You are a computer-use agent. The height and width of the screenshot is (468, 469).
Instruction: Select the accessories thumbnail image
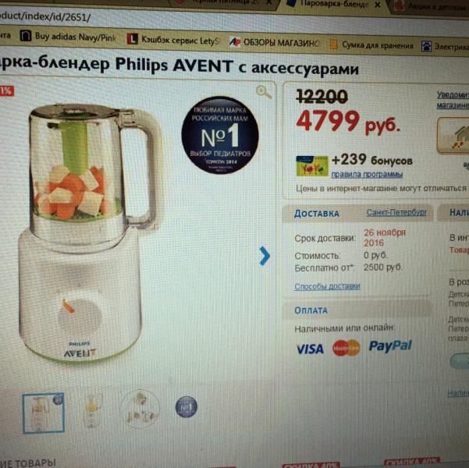(x=140, y=409)
